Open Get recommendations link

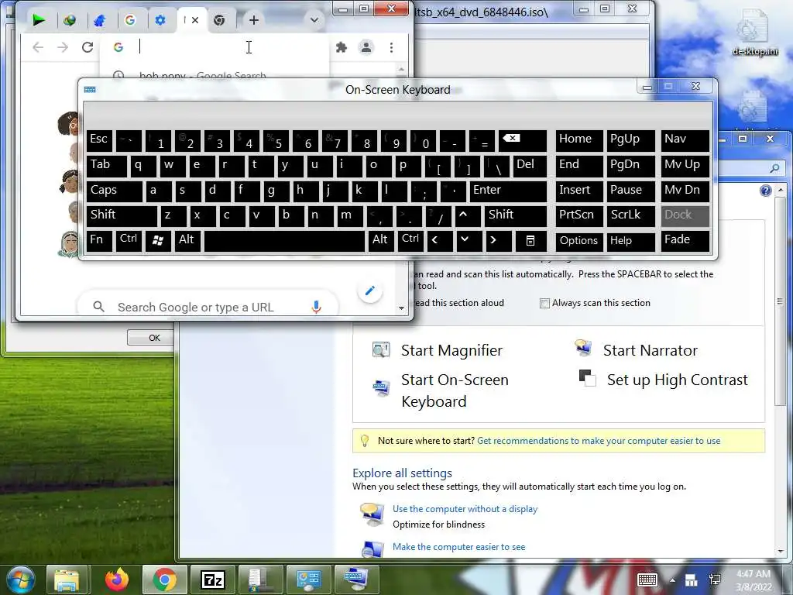(x=599, y=441)
